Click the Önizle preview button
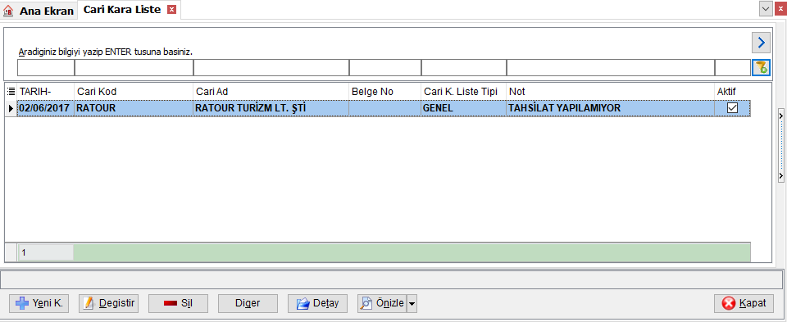 [x=381, y=303]
